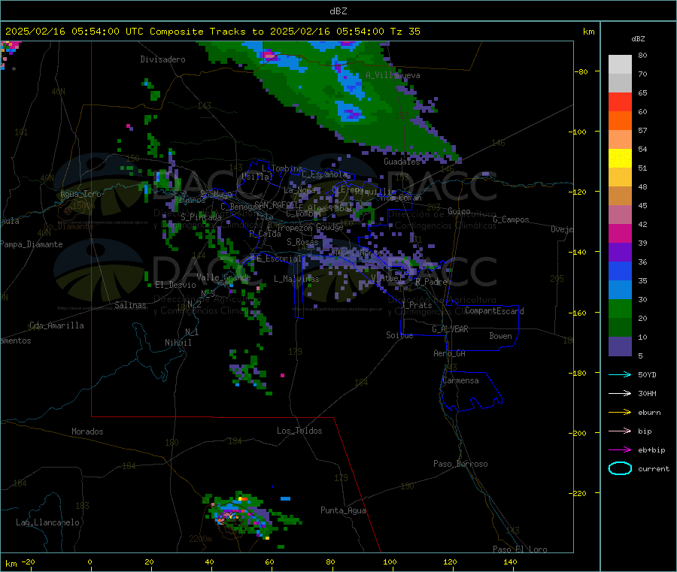Click the pink bip arrow legend icon
Screen dimensions: 677x572
pyautogui.click(x=620, y=431)
